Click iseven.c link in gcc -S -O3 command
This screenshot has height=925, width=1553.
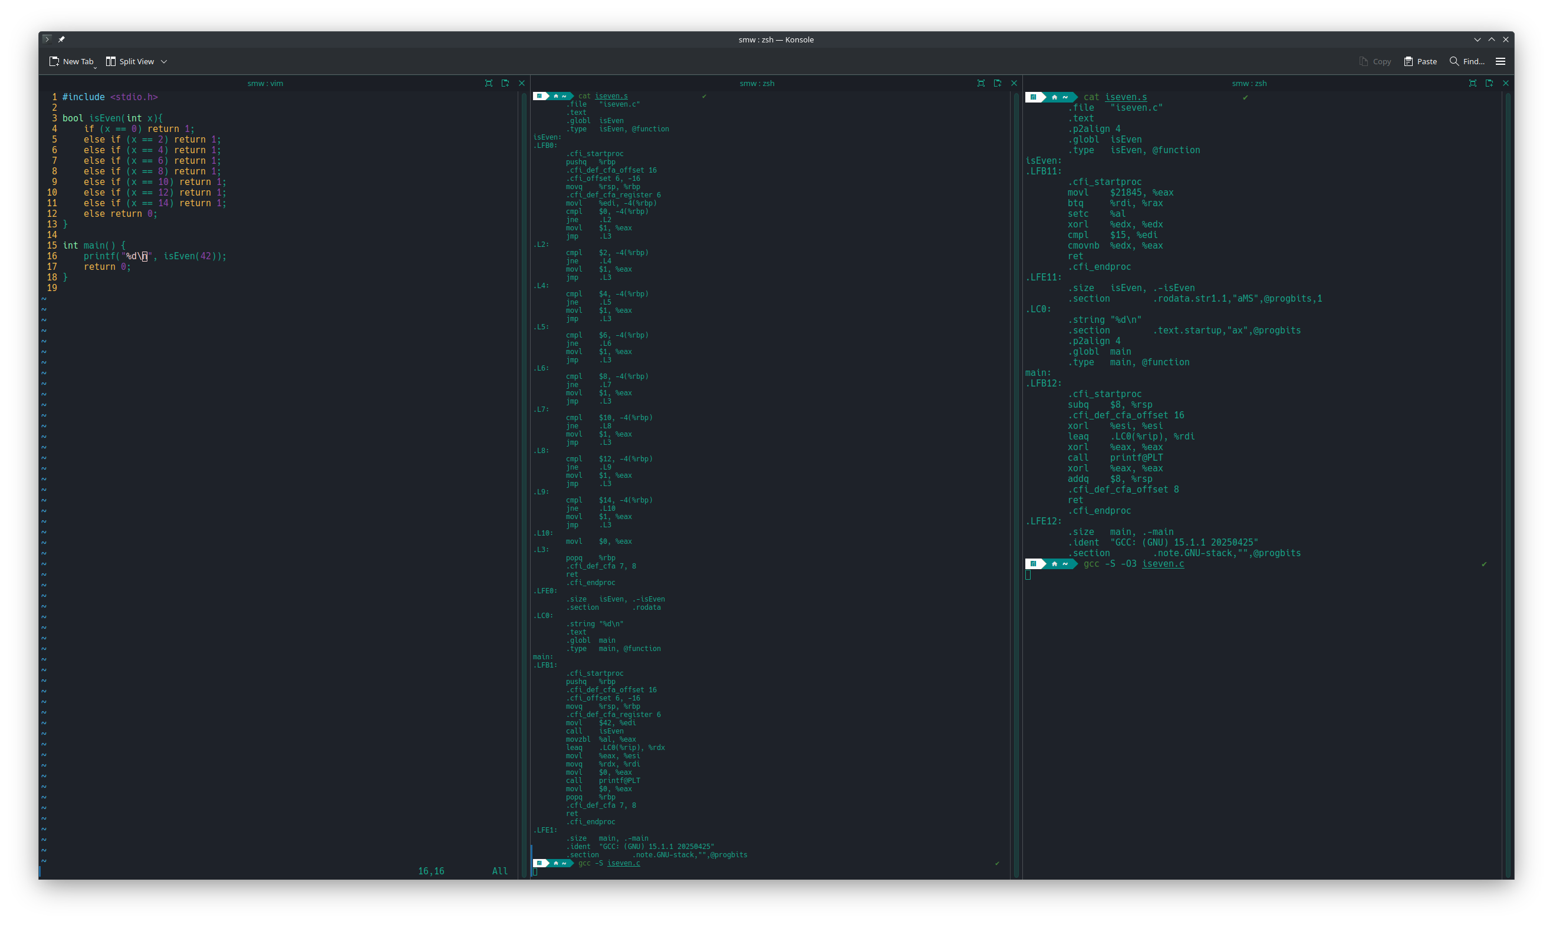coord(1163,563)
